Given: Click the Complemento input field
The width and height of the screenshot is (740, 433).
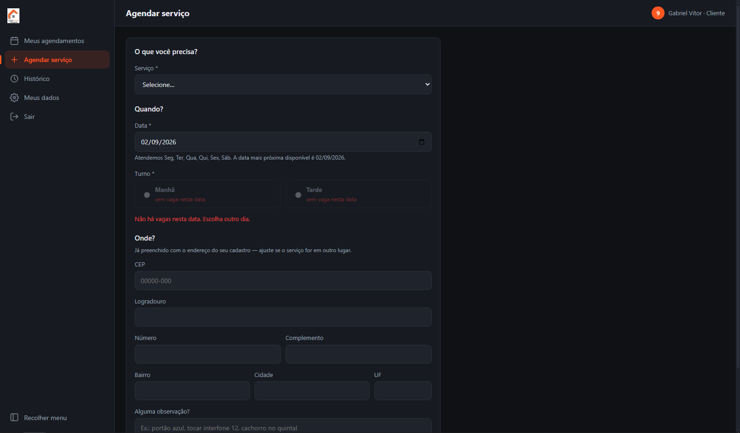Looking at the screenshot, I should [x=359, y=354].
